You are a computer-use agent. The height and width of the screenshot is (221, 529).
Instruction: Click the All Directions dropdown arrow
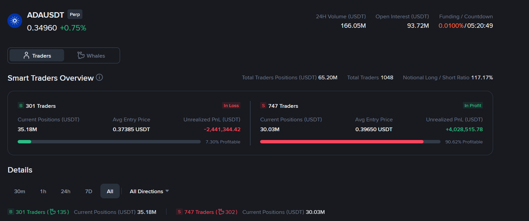pyautogui.click(x=167, y=191)
